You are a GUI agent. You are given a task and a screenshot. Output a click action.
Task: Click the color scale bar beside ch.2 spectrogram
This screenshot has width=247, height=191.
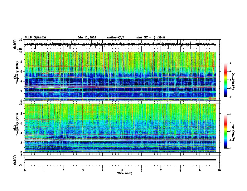[226, 131]
